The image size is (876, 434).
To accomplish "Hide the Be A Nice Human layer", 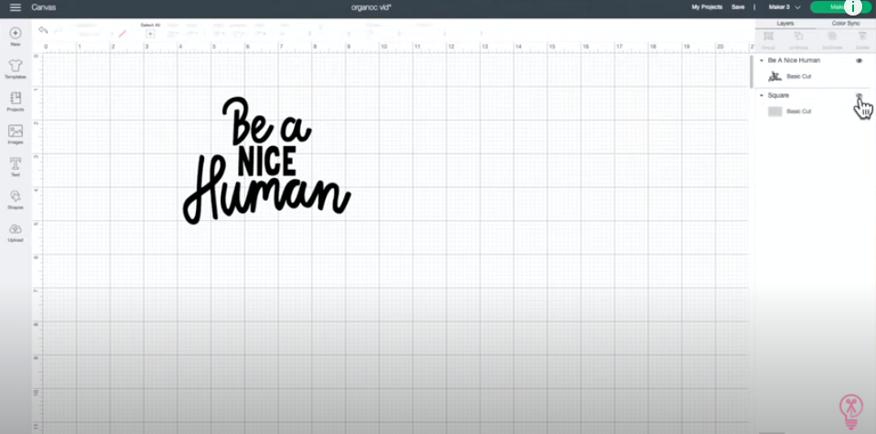I will (859, 60).
